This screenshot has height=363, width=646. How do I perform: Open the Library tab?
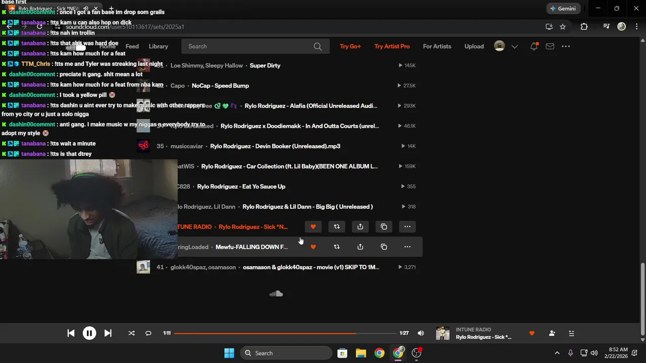pos(158,46)
